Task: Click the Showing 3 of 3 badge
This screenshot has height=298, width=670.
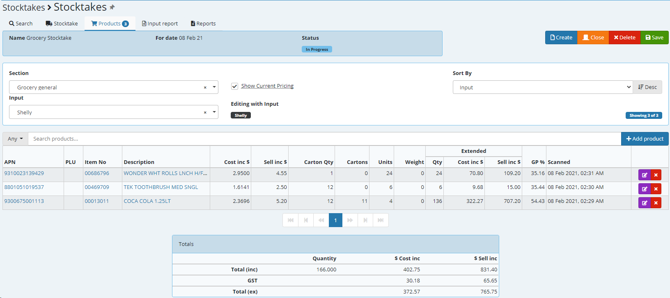Action: pyautogui.click(x=644, y=115)
